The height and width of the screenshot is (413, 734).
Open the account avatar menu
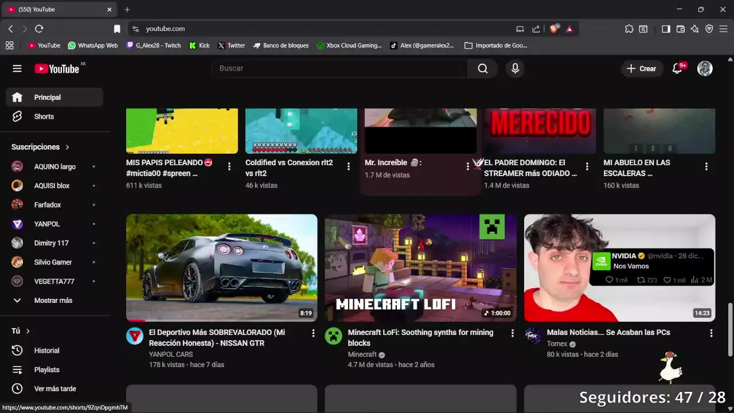[705, 68]
